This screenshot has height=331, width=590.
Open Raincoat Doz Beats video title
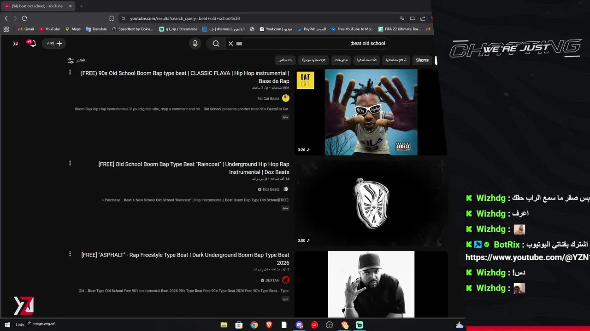click(194, 168)
